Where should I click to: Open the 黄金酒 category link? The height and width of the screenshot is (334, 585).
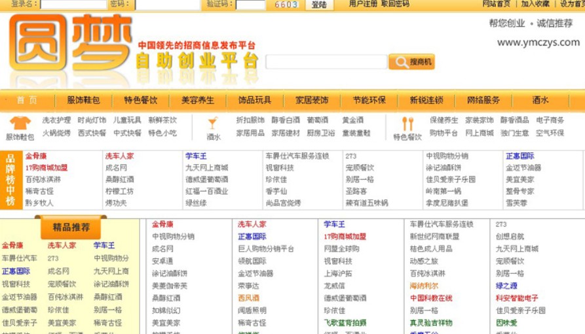click(353, 120)
